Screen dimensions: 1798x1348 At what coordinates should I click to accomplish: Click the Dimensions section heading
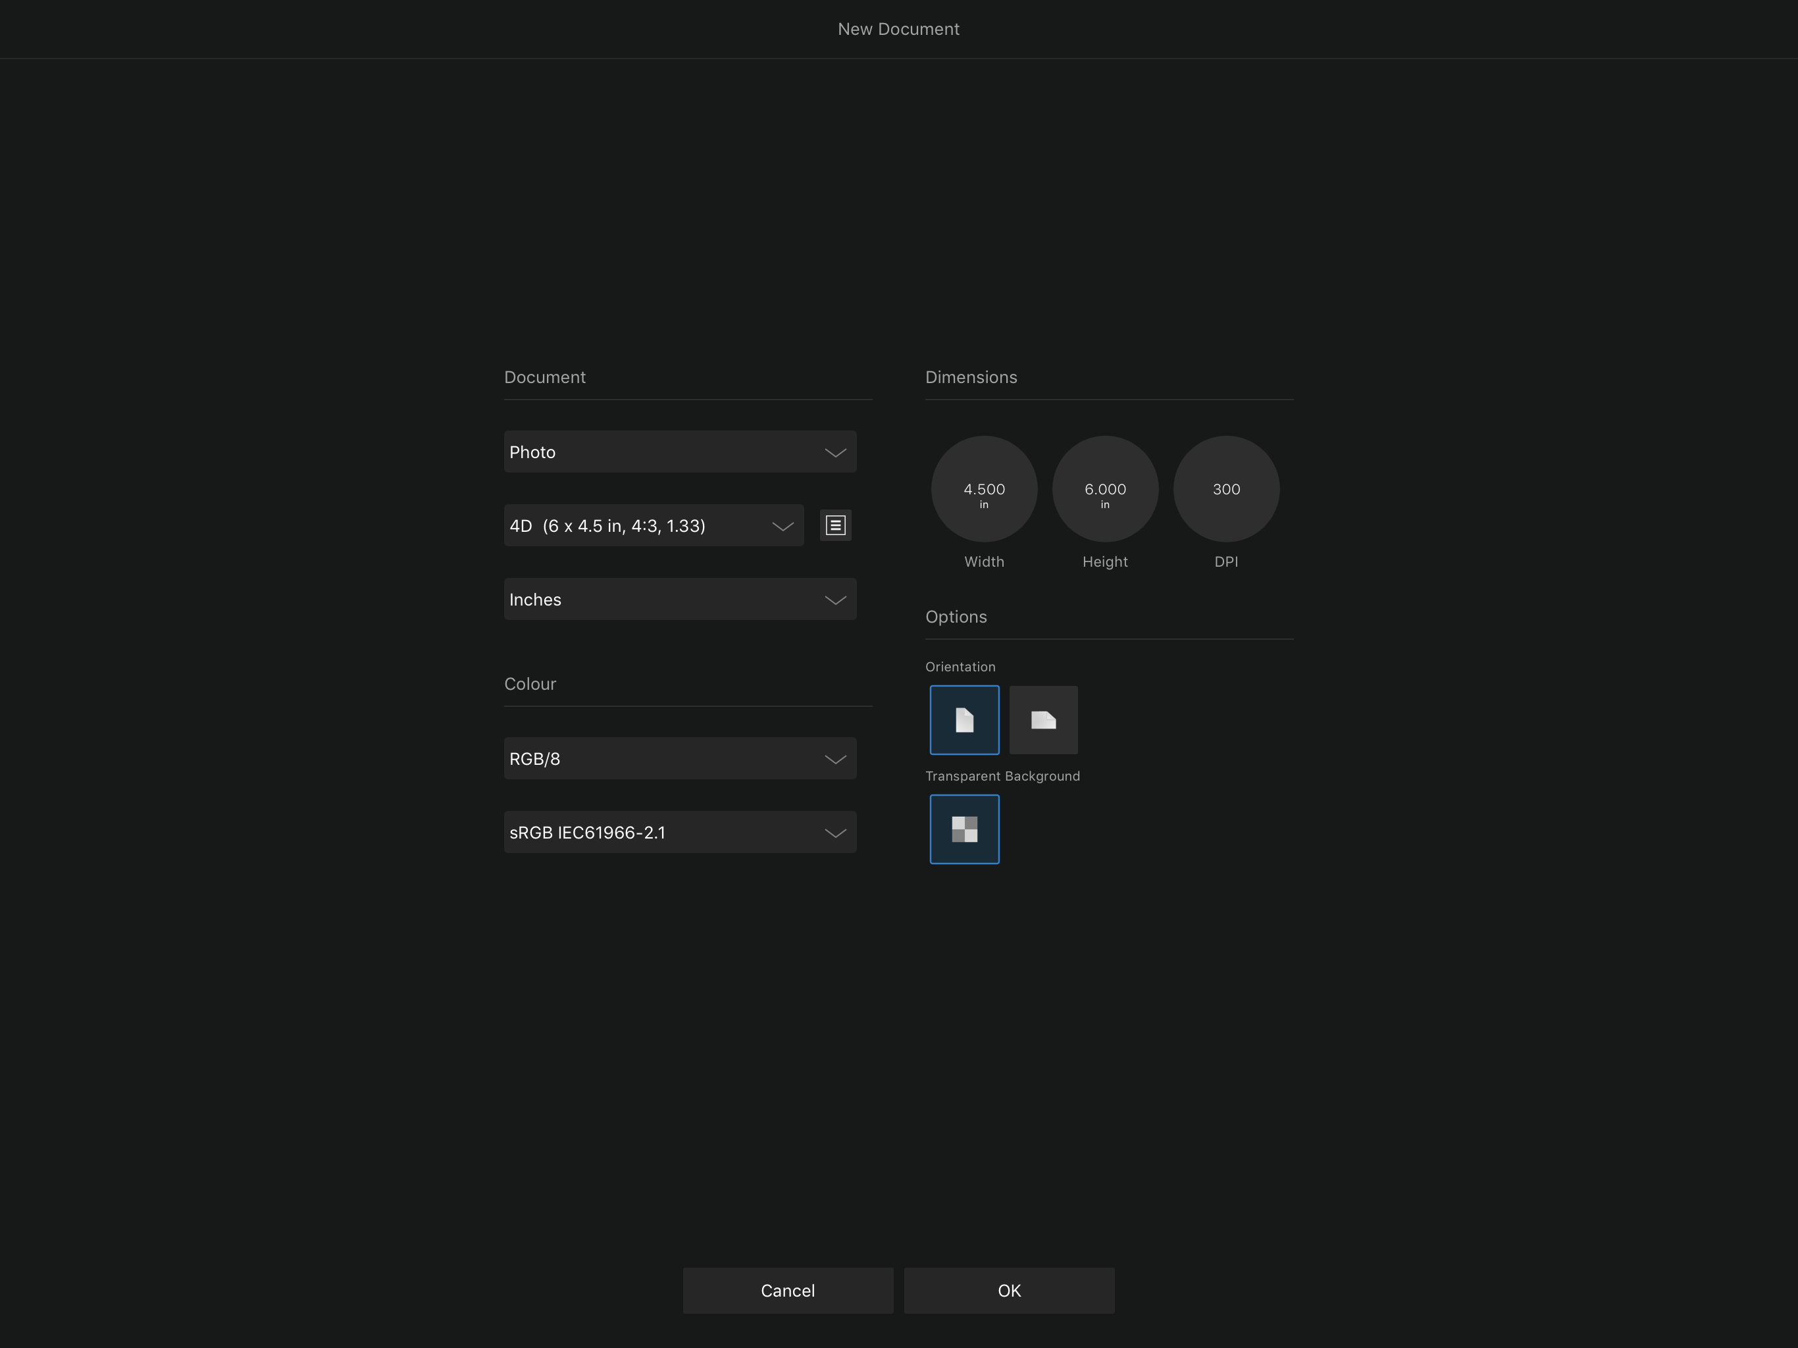(x=971, y=377)
